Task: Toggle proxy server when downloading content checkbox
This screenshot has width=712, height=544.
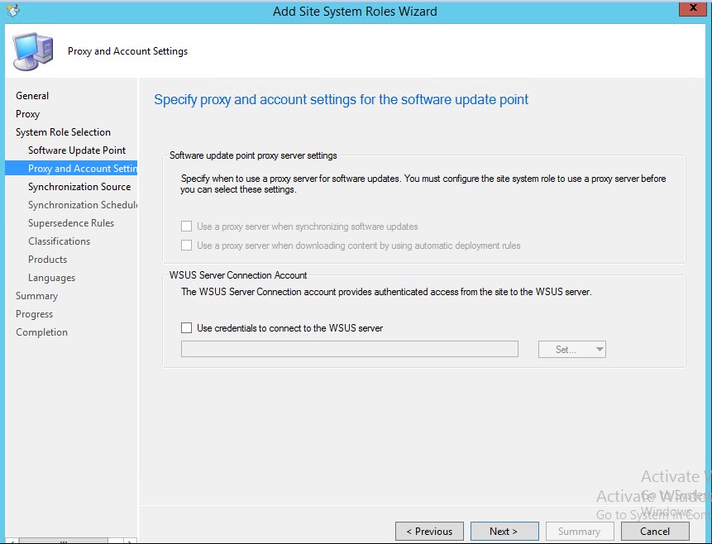Action: (x=187, y=246)
